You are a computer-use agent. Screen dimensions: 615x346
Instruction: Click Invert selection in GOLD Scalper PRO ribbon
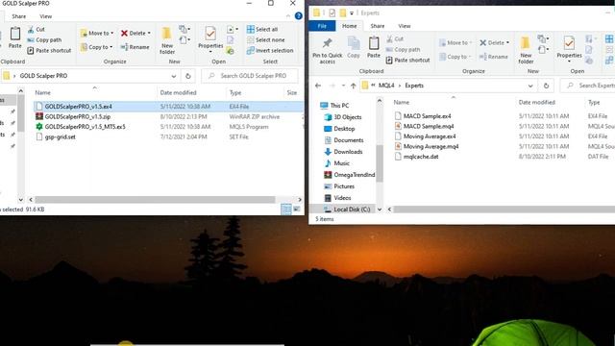coord(270,51)
